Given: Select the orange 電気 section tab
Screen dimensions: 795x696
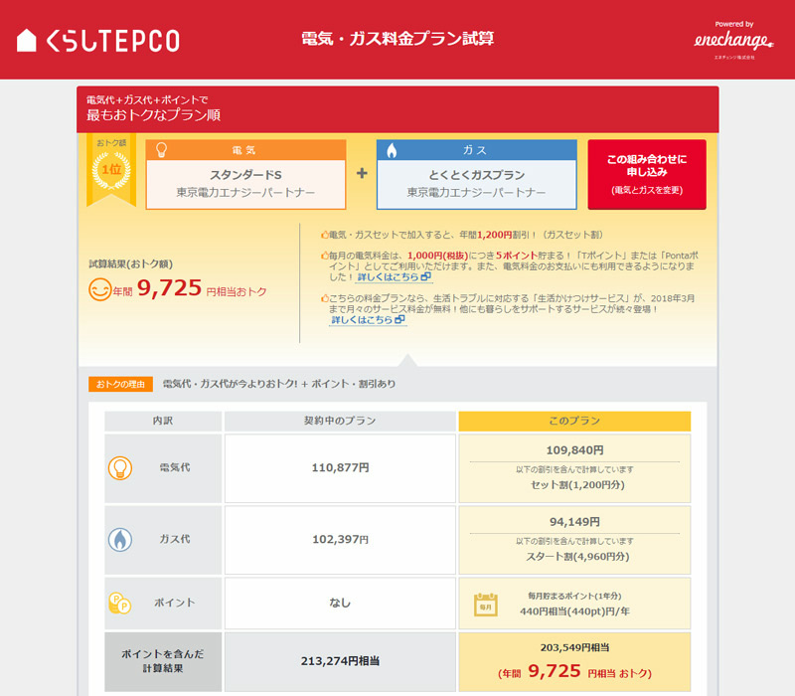Looking at the screenshot, I should [244, 150].
